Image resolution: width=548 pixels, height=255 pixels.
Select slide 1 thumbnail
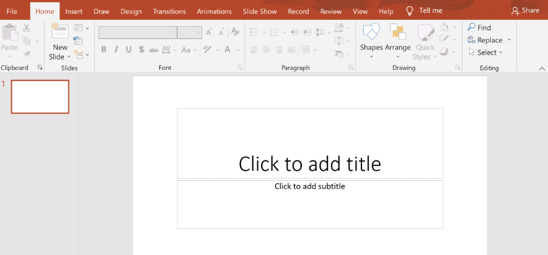tap(40, 97)
